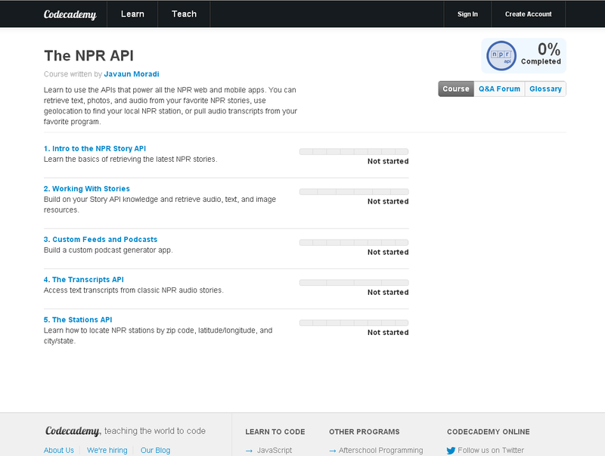Open JavaScript link under Learn to Code
Screen dimensions: 605x456
click(x=275, y=450)
